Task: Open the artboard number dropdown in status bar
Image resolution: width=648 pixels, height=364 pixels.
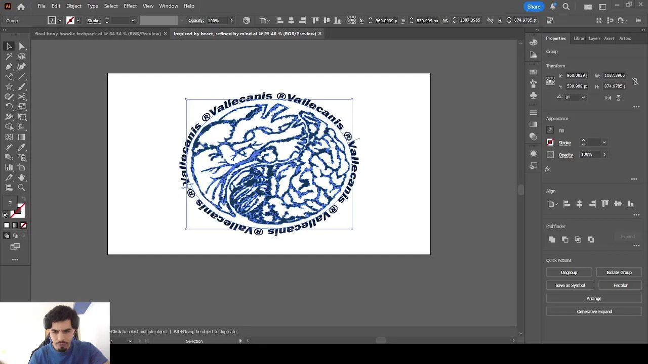Action: coord(130,341)
